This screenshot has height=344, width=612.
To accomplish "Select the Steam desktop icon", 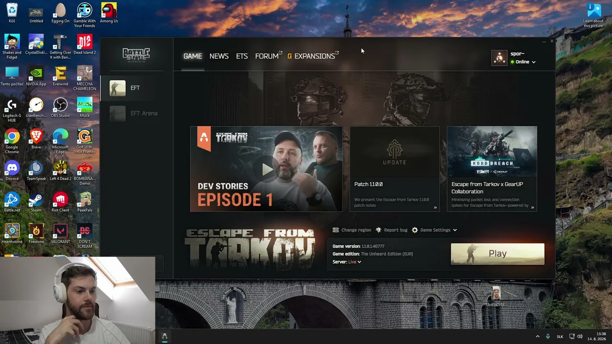I will pyautogui.click(x=36, y=202).
